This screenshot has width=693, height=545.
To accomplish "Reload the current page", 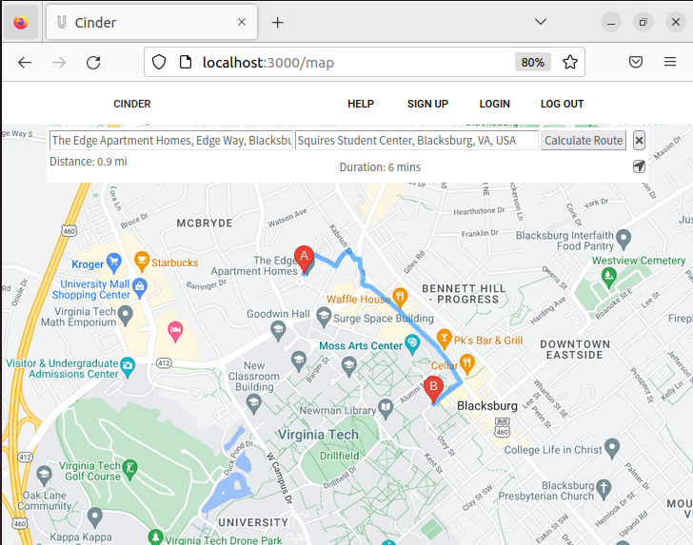I will tap(93, 63).
